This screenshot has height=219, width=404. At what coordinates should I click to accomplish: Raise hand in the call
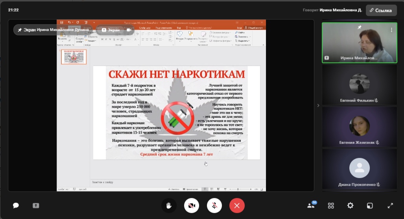pos(169,206)
